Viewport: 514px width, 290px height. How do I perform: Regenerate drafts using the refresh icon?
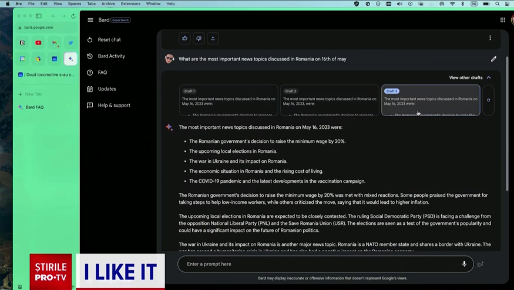pos(488,100)
